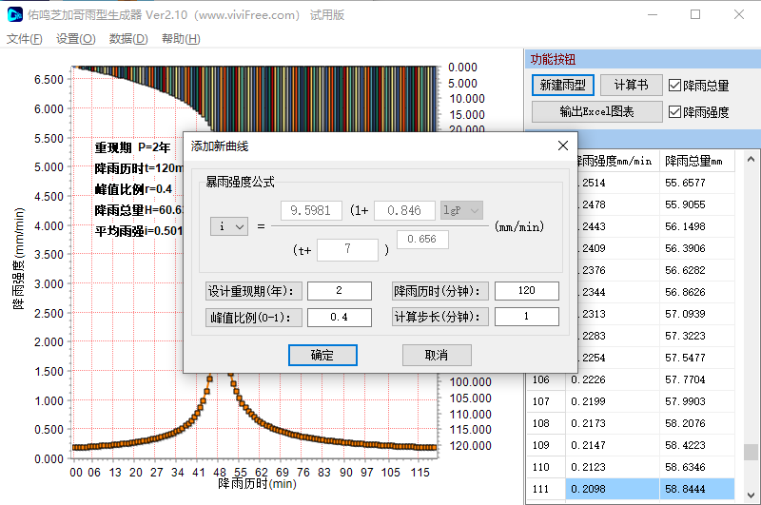Click the 确定 button
This screenshot has height=505, width=761.
tap(322, 355)
